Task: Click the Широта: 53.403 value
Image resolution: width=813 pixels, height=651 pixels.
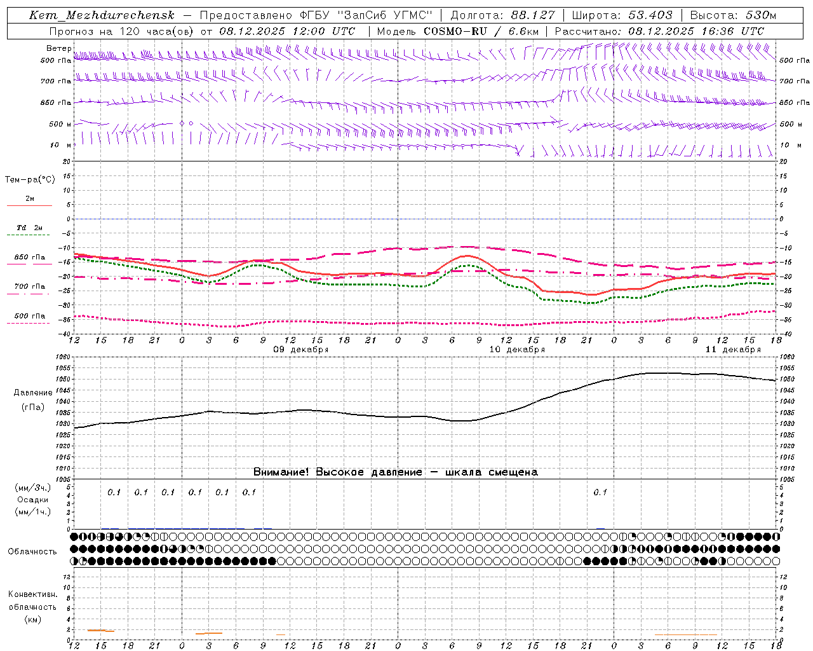Action: (x=622, y=15)
